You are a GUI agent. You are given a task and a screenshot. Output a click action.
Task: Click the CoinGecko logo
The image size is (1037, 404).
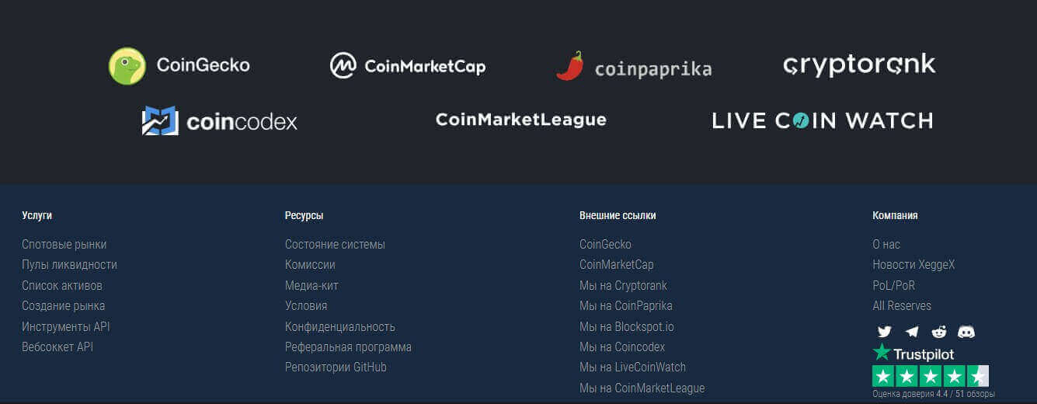click(x=179, y=65)
